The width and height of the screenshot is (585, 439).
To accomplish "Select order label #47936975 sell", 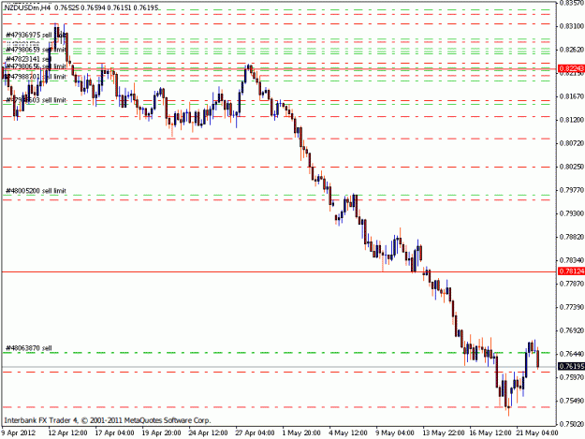I will (x=28, y=35).
